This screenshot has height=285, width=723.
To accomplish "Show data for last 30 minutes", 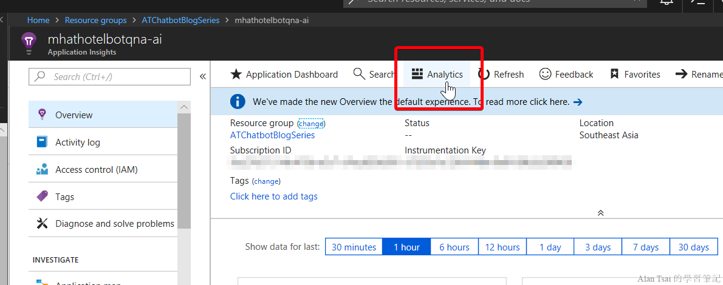I will [354, 247].
